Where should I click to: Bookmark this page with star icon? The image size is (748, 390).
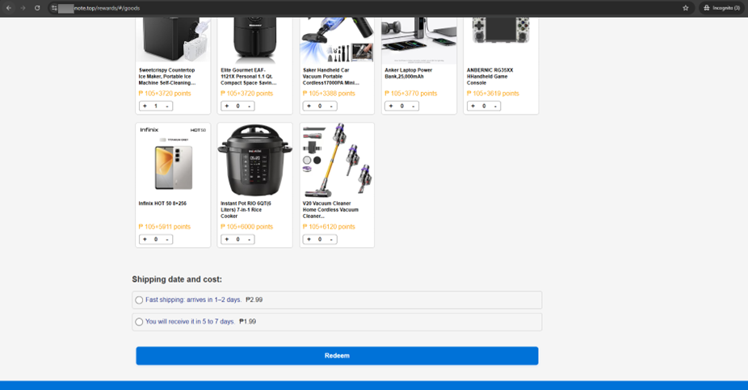686,8
